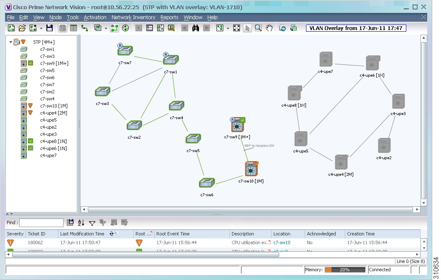This screenshot has width=441, height=280.
Task: Click the overlay type icon
Action: (x=98, y=28)
